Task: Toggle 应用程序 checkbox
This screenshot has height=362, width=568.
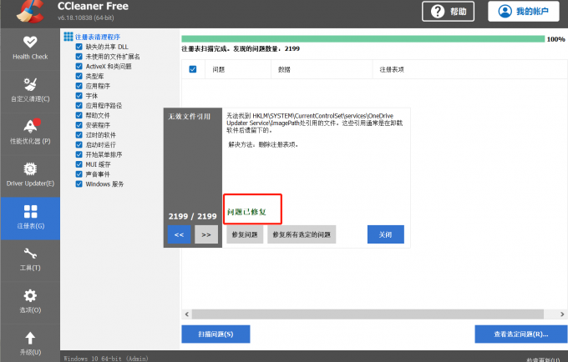Action: 79,86
